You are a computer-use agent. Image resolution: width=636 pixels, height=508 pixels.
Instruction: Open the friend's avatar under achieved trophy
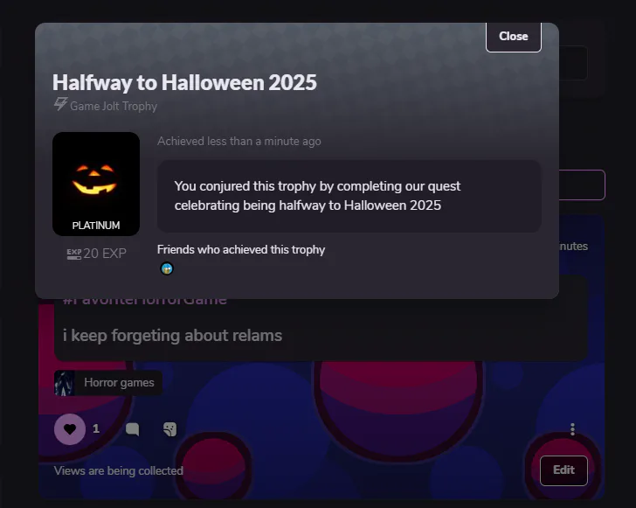click(167, 268)
